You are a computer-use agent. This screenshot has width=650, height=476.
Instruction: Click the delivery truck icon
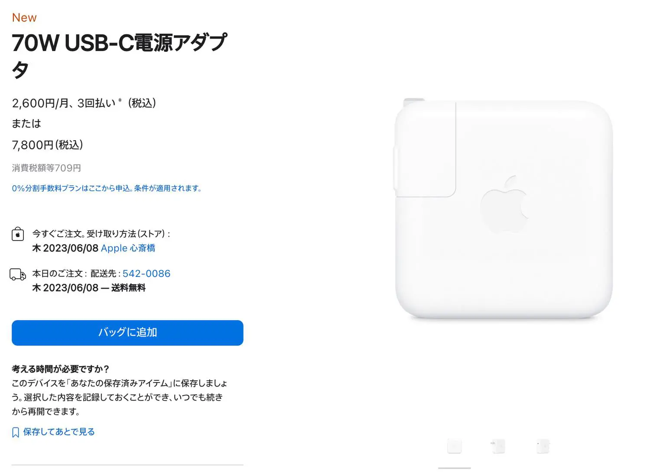[18, 274]
